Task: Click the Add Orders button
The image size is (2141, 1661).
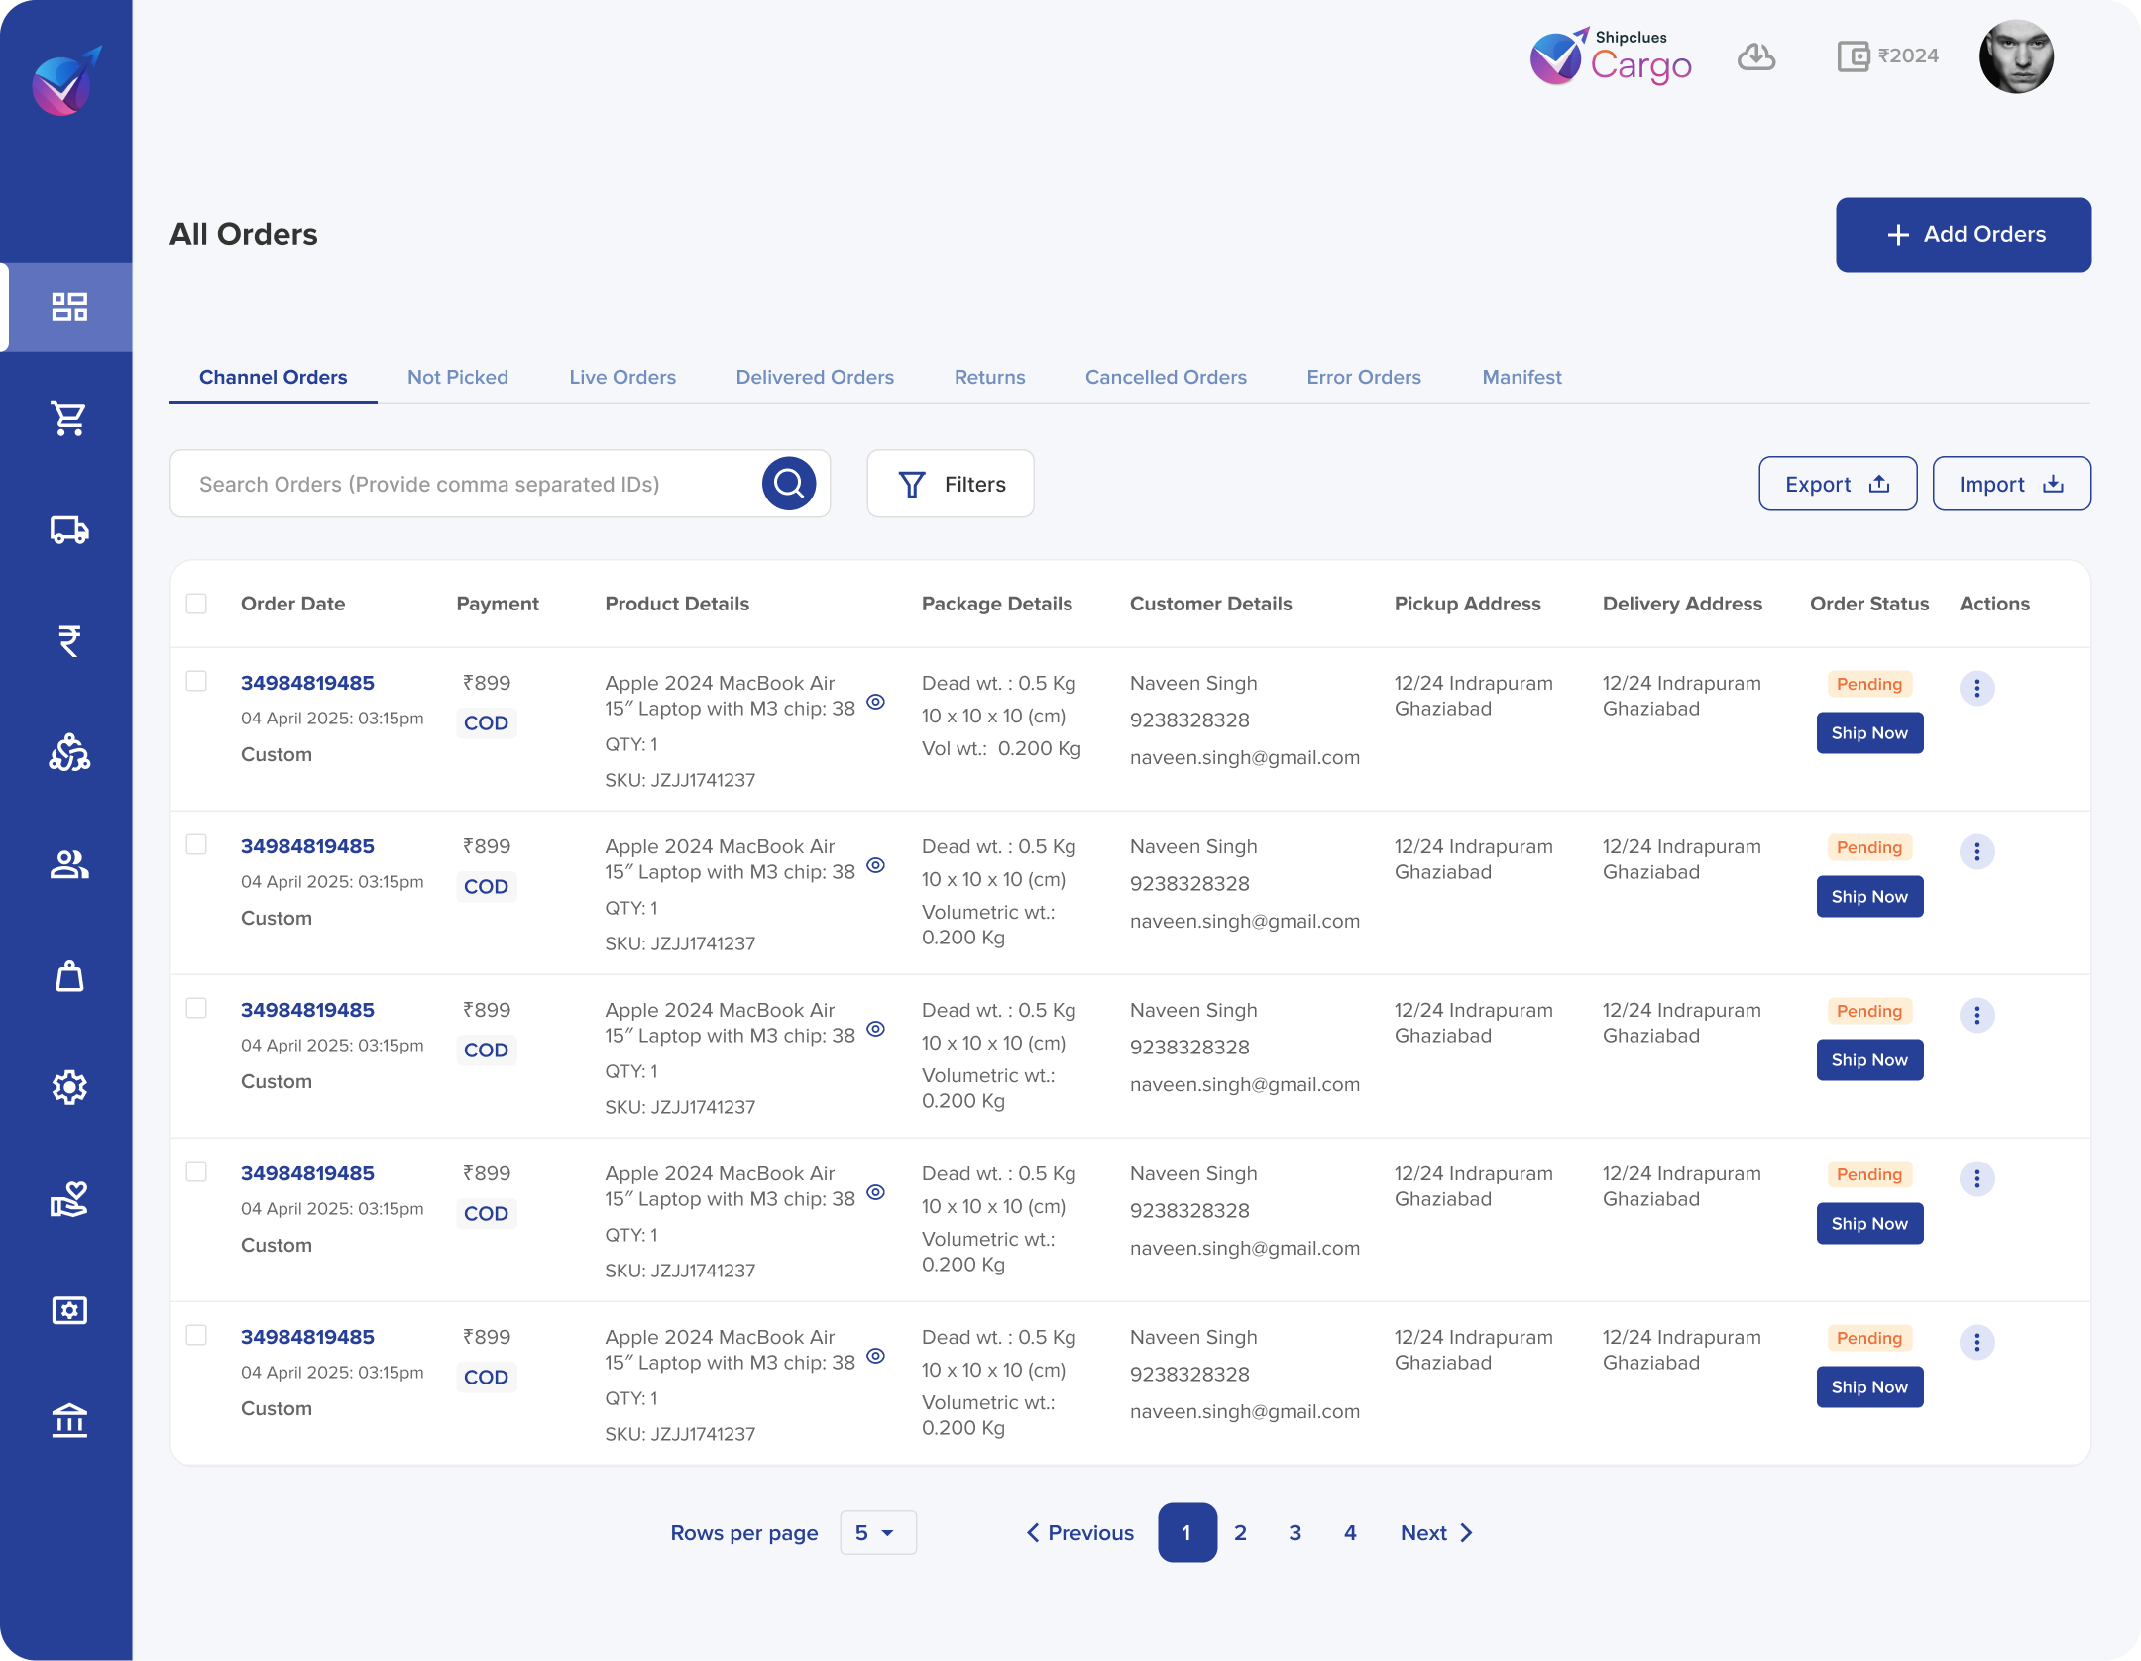Action: (x=1963, y=235)
